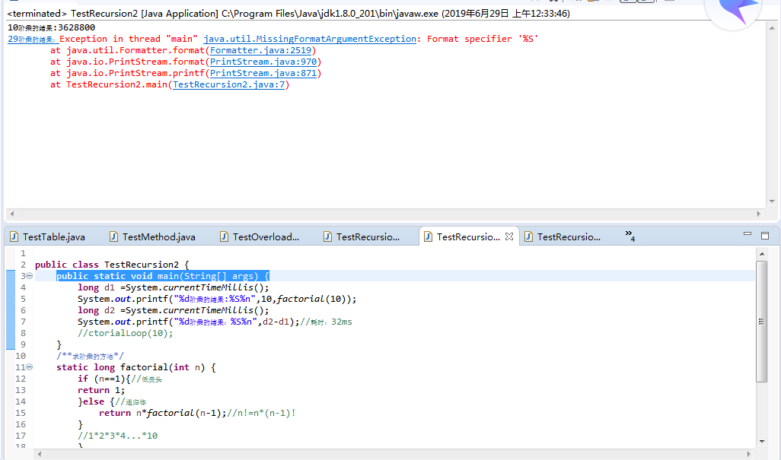Click the 'at java.util.Formatter.format' stack trace text
781x460 pixels.
click(128, 50)
